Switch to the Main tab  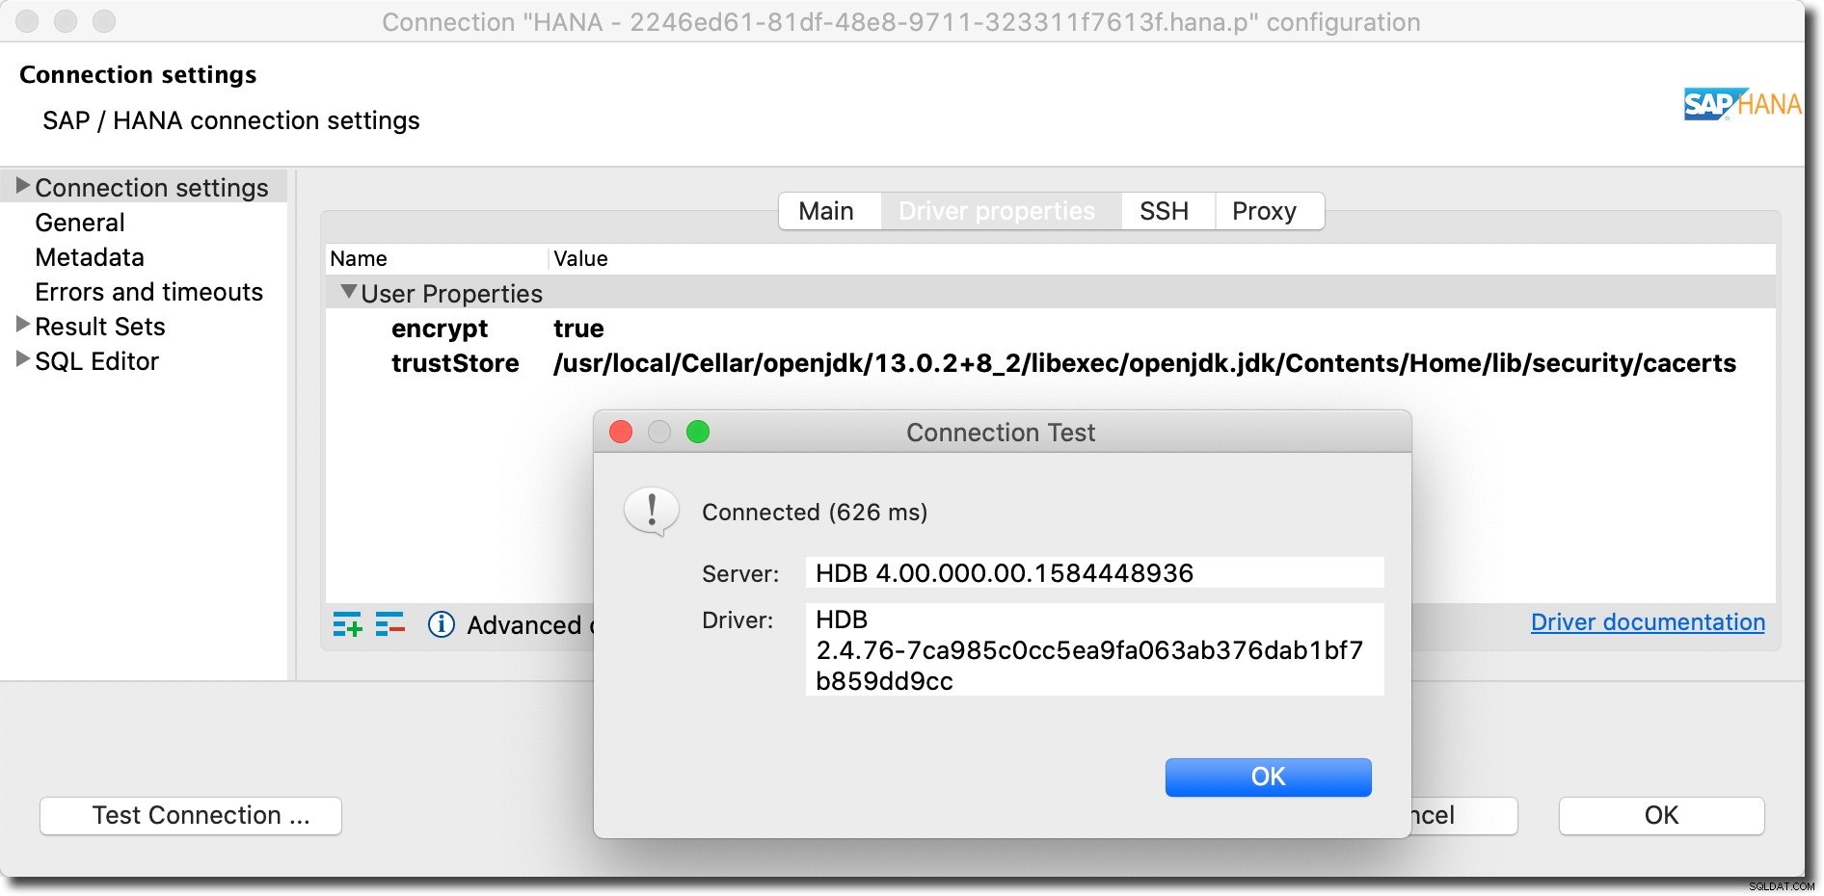[x=827, y=211]
